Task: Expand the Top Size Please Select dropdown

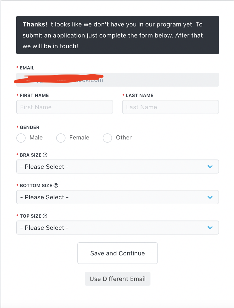Action: tap(118, 228)
